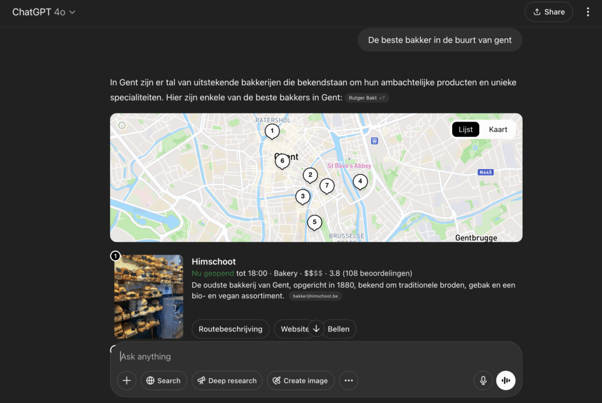Click the 'Nu geopend' status text
The width and height of the screenshot is (602, 403).
tap(213, 273)
